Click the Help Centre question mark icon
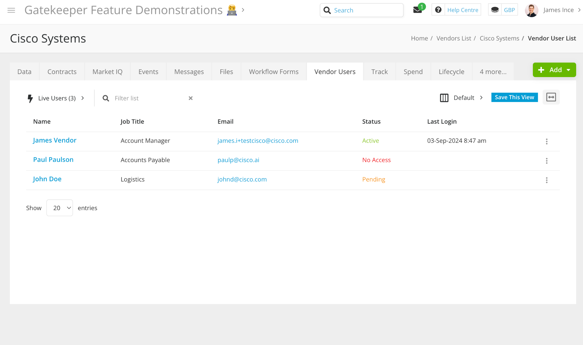Screen dimensions: 583x345 [x=438, y=10]
